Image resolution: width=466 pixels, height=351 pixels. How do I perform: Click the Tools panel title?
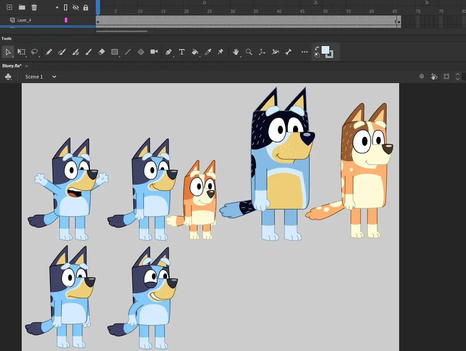7,39
